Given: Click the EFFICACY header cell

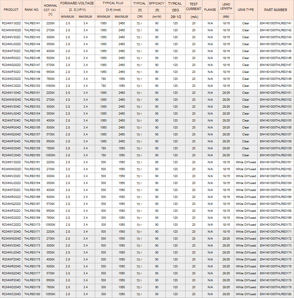Looking at the screenshot, I should tap(156, 3).
